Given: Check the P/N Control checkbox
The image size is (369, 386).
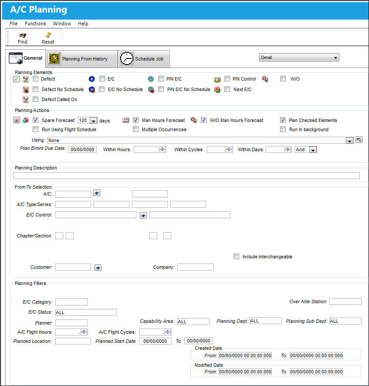Looking at the screenshot, I should (227, 79).
